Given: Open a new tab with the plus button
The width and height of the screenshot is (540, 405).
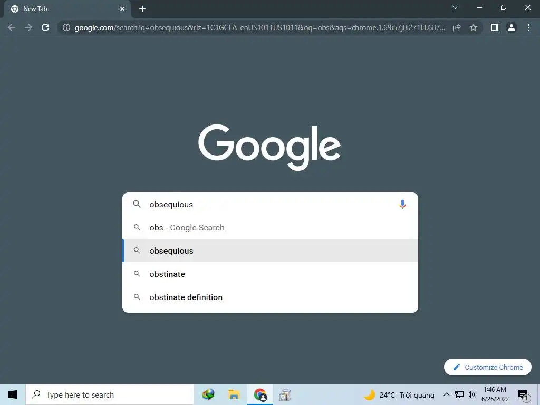Looking at the screenshot, I should (142, 9).
